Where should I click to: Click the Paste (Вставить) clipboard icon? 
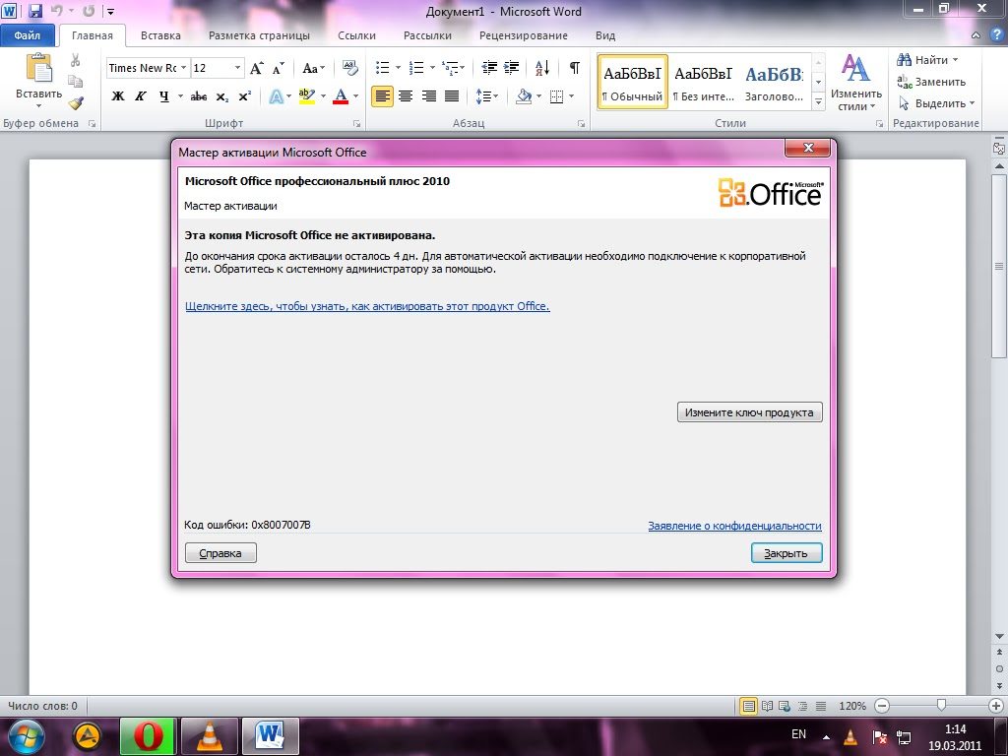pyautogui.click(x=38, y=68)
